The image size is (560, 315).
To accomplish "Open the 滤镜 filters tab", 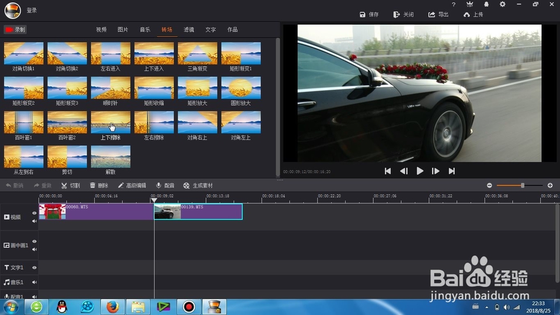I will (189, 30).
